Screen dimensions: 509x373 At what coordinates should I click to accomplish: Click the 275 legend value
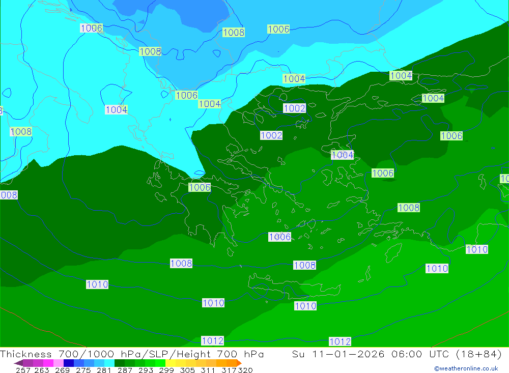(x=83, y=370)
